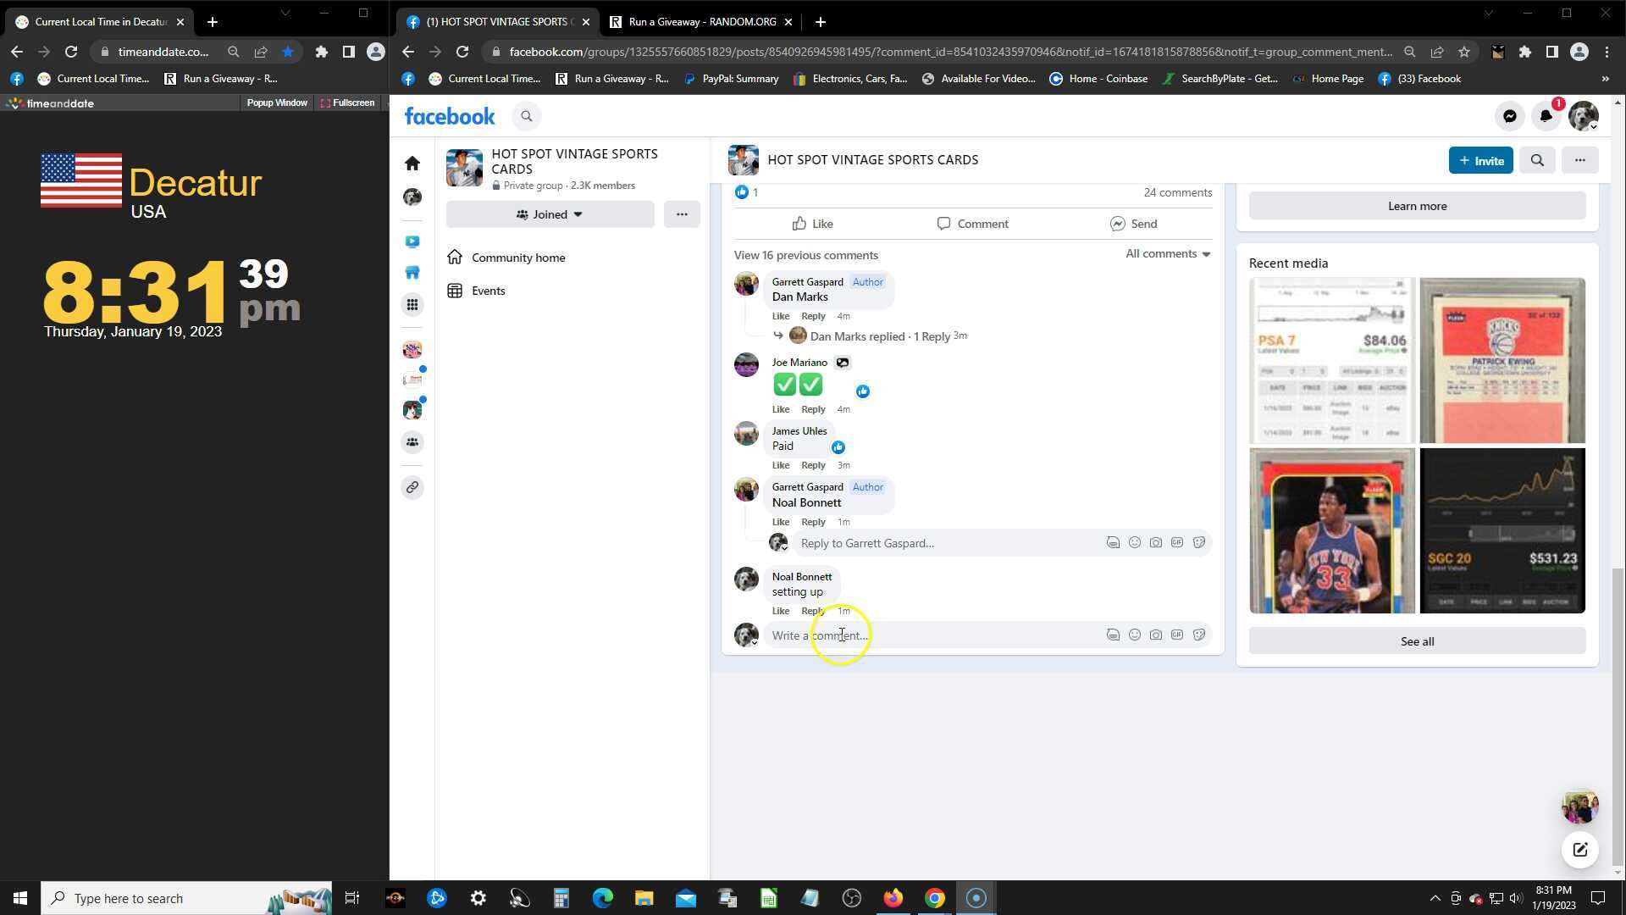Insert emoji in Reply to Garrett Gaspard
1626x915 pixels.
tap(1134, 543)
